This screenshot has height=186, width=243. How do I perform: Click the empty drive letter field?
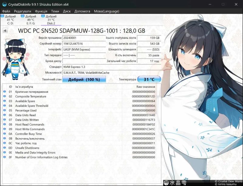pos(84,61)
